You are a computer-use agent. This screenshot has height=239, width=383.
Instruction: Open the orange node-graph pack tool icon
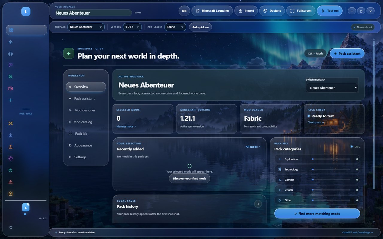(10, 123)
